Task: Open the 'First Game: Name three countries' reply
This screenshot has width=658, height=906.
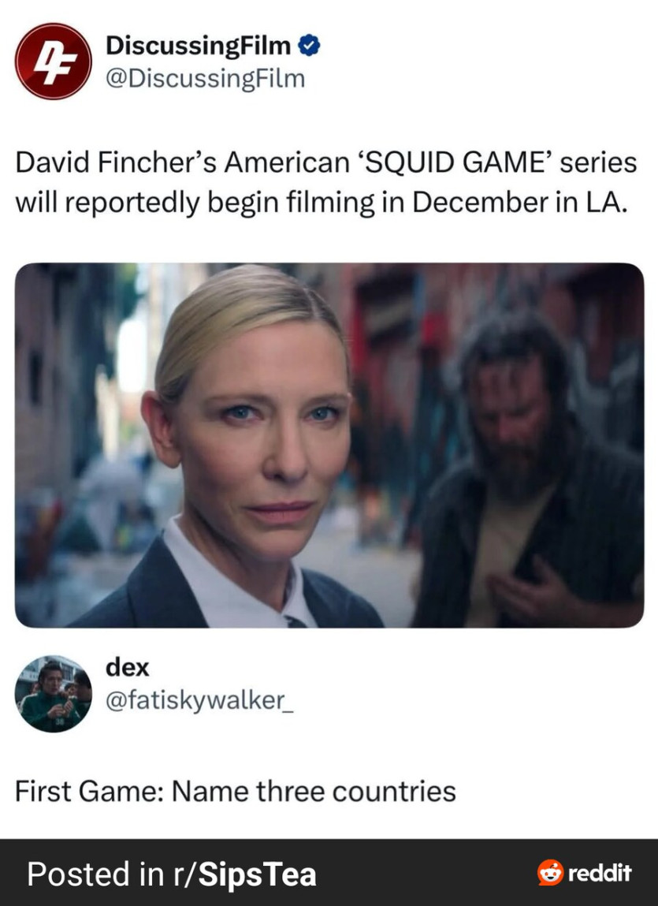Action: coord(235,791)
